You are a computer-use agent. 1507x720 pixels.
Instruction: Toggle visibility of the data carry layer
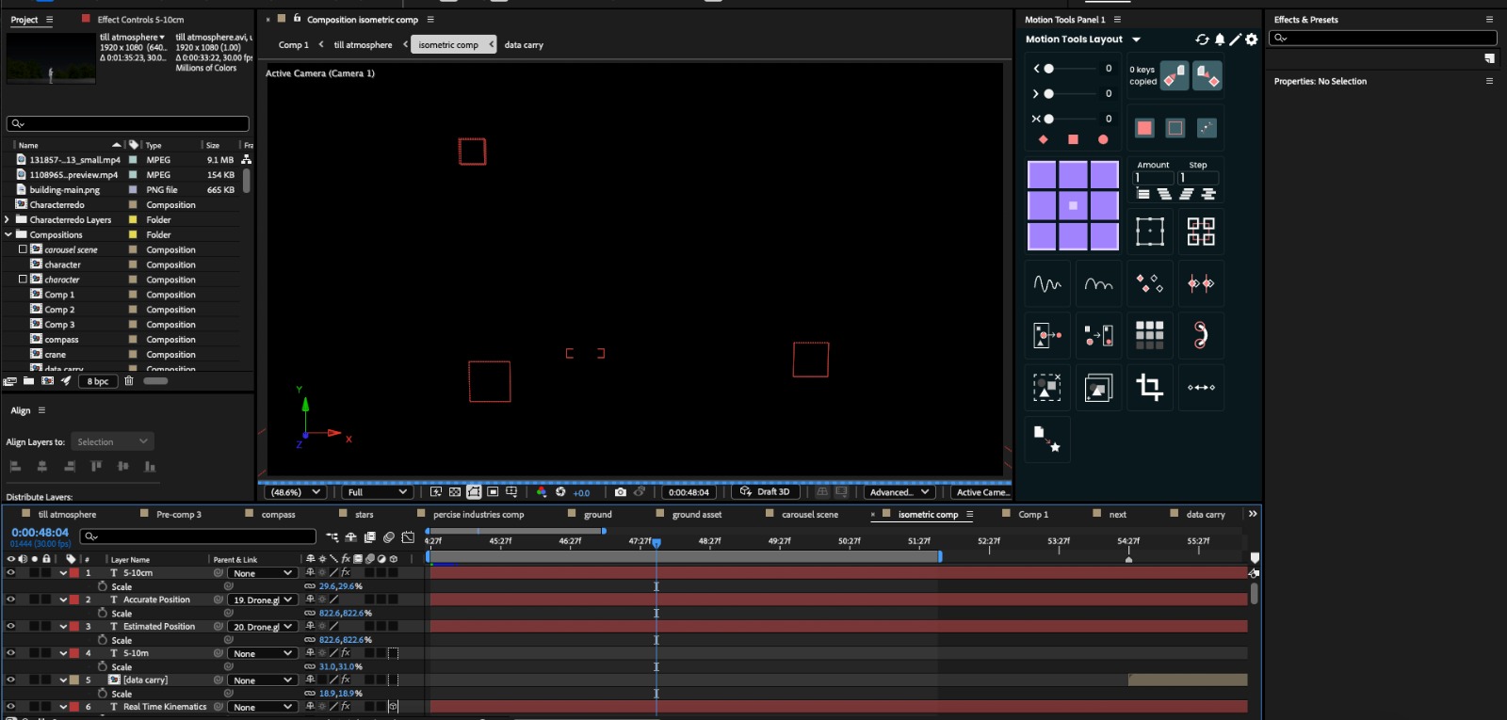tap(11, 680)
